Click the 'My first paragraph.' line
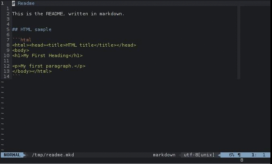 [49, 66]
